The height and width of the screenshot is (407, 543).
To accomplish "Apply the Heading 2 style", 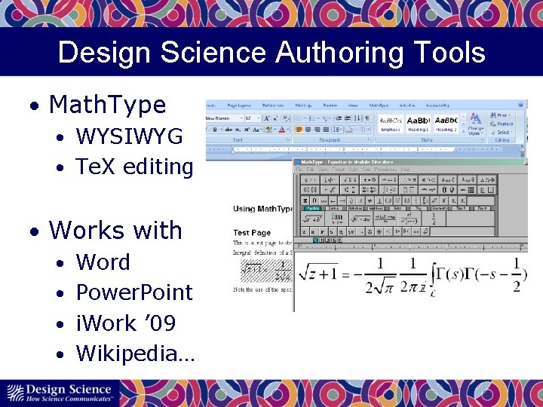I will (446, 124).
